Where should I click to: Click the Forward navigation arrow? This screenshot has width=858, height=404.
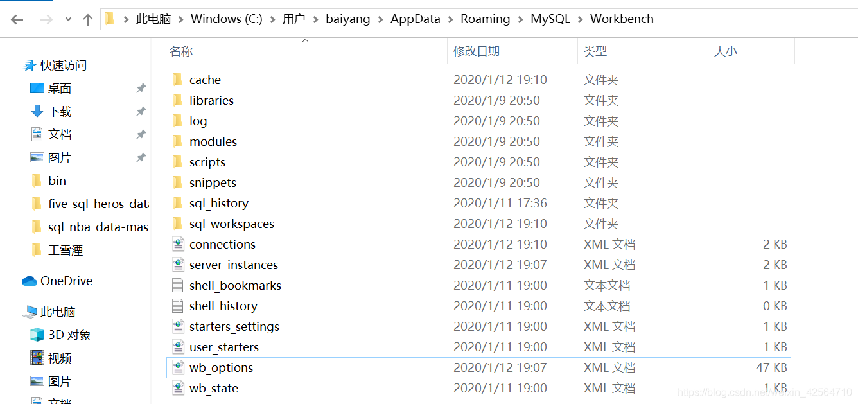[46, 19]
